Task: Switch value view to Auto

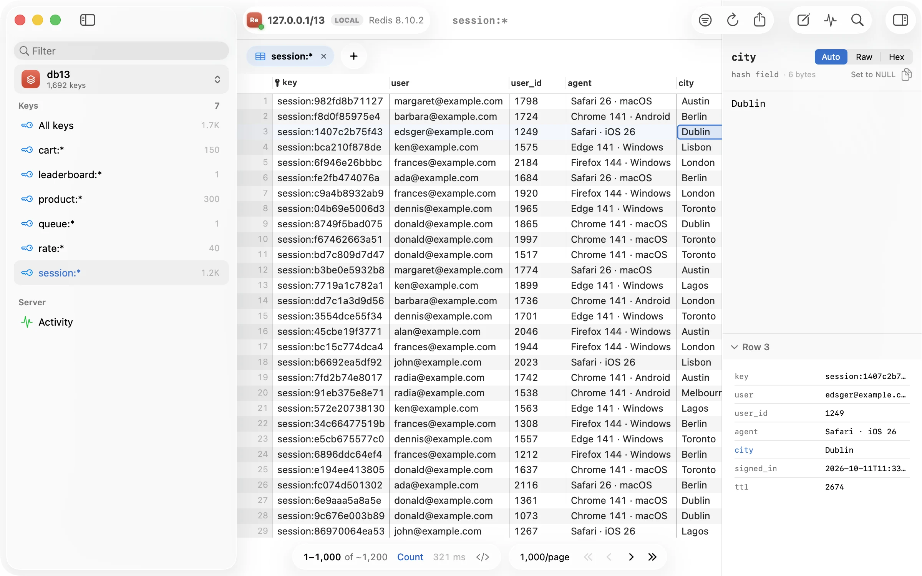Action: [831, 57]
